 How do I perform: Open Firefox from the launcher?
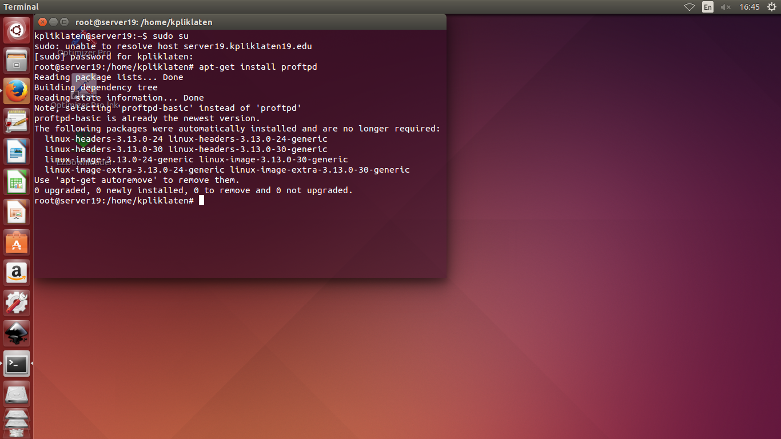[x=16, y=90]
